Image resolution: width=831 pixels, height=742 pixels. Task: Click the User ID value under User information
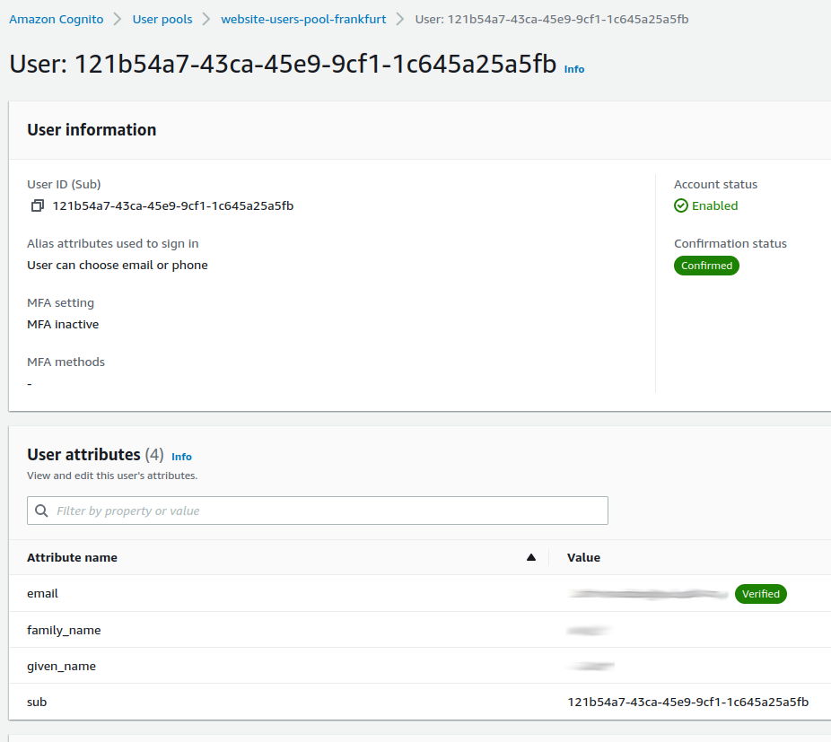pos(173,205)
